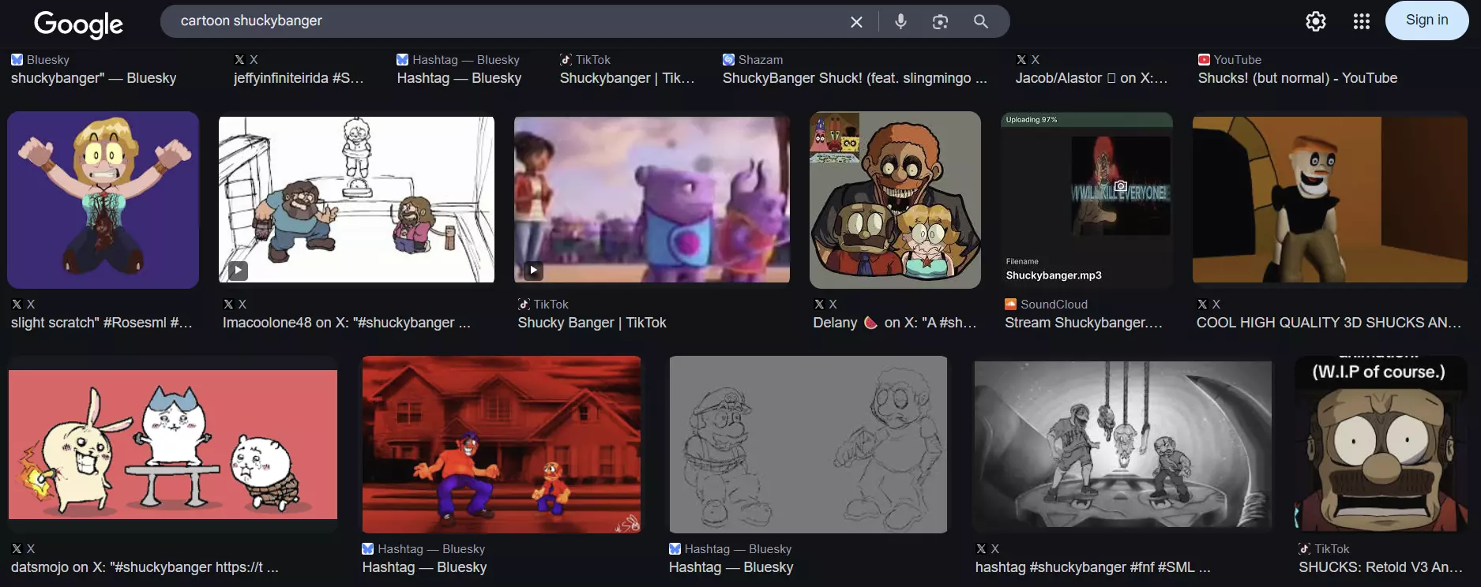Open 'COOL HIGH QUALITY 3D SHUCKS' caption

tap(1329, 323)
